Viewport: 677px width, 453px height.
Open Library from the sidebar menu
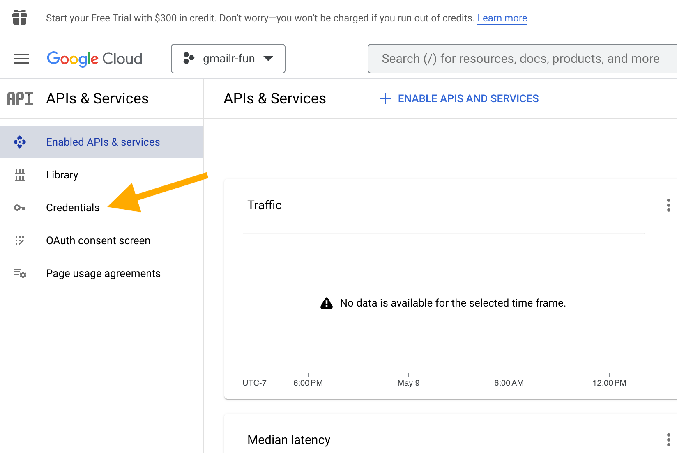tap(62, 175)
